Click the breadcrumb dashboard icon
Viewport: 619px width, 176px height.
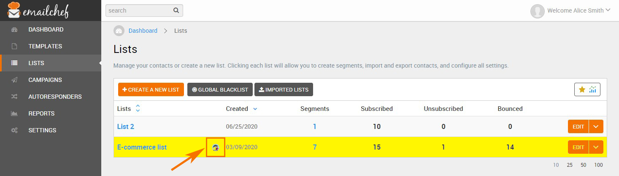(119, 31)
